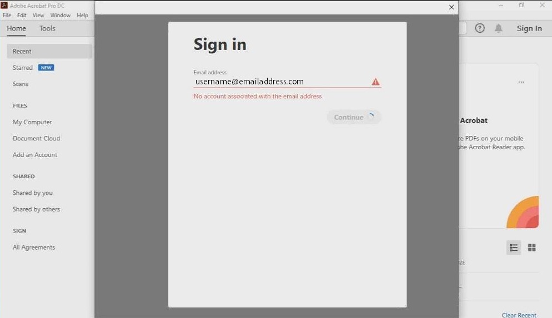552x318 pixels.
Task: Click the Continue button
Action: 354,117
